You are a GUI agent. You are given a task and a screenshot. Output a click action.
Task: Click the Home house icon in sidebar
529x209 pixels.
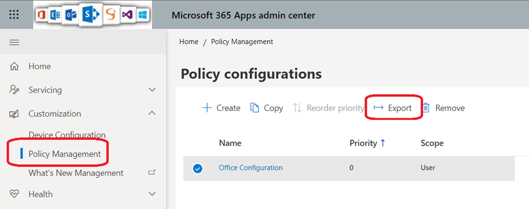click(14, 66)
